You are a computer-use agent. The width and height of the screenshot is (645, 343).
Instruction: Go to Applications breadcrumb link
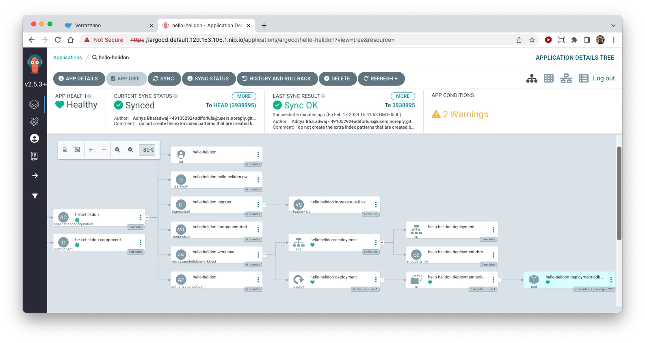click(67, 58)
